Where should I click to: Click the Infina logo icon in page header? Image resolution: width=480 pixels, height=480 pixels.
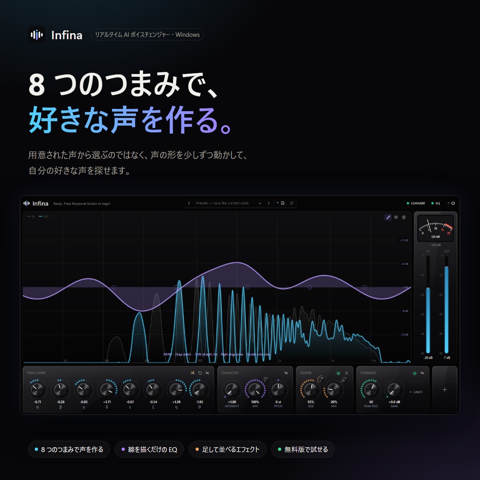(37, 35)
